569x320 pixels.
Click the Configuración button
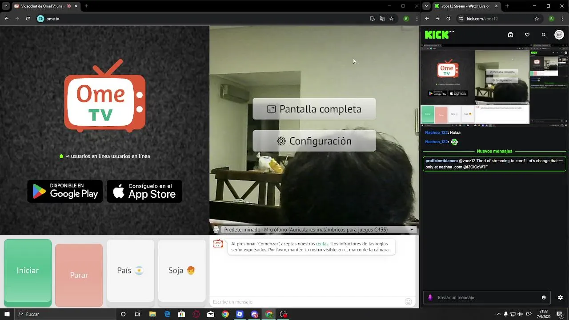314,141
